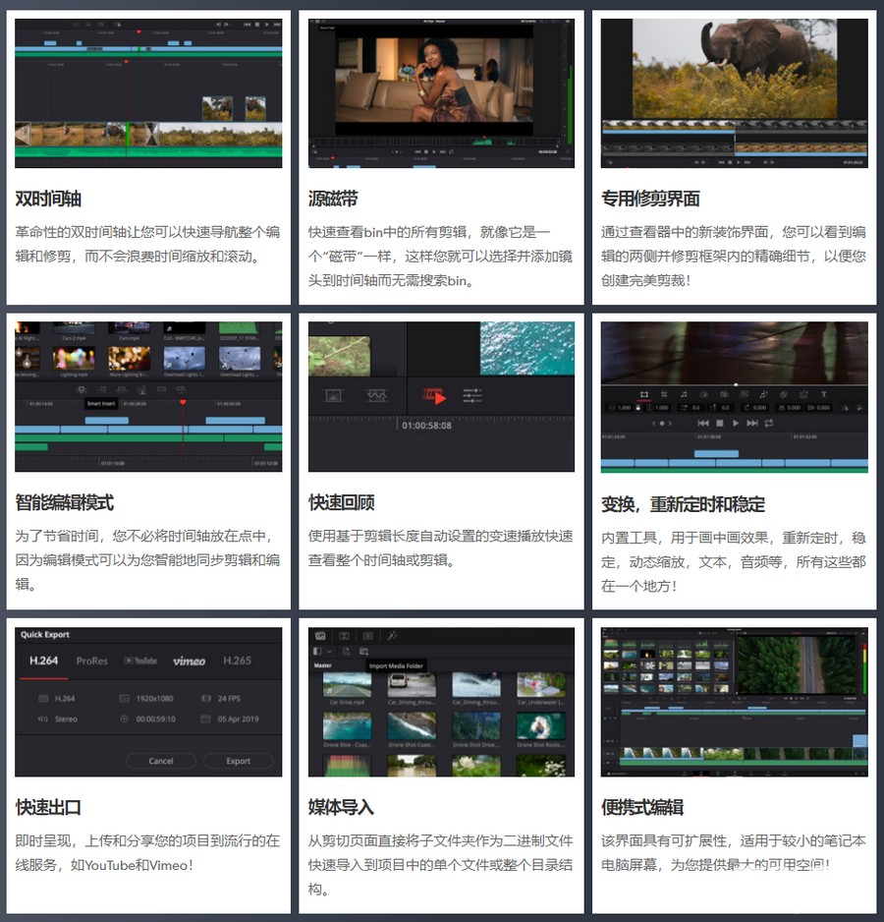Click the elephant viewer in trim interface card
This screenshot has width=884, height=922.
point(735,68)
